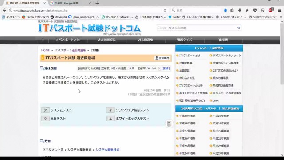Open the Twitter bookmark

pyautogui.click(x=174, y=17)
